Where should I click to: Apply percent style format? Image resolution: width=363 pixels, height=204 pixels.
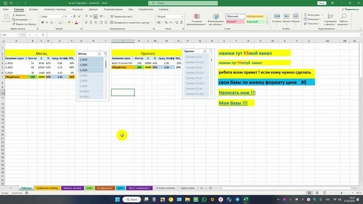[166, 23]
